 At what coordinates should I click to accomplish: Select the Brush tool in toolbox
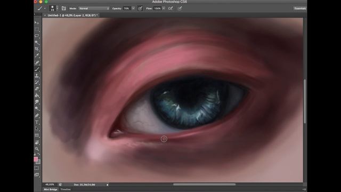click(x=37, y=69)
